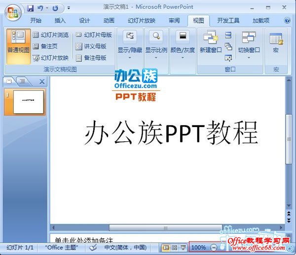Viewport: 296px width, 255px height.
Task: Click the 幻灯片 1/1 status indicator
Action: tap(20, 248)
